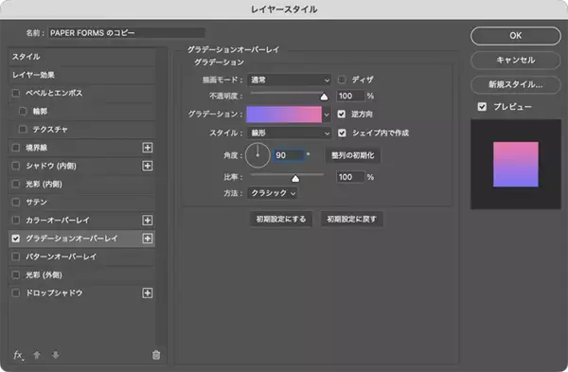Viewport: 568px width, 372px height.
Task: Open the スタイル 線形 dropdown
Action: [289, 133]
